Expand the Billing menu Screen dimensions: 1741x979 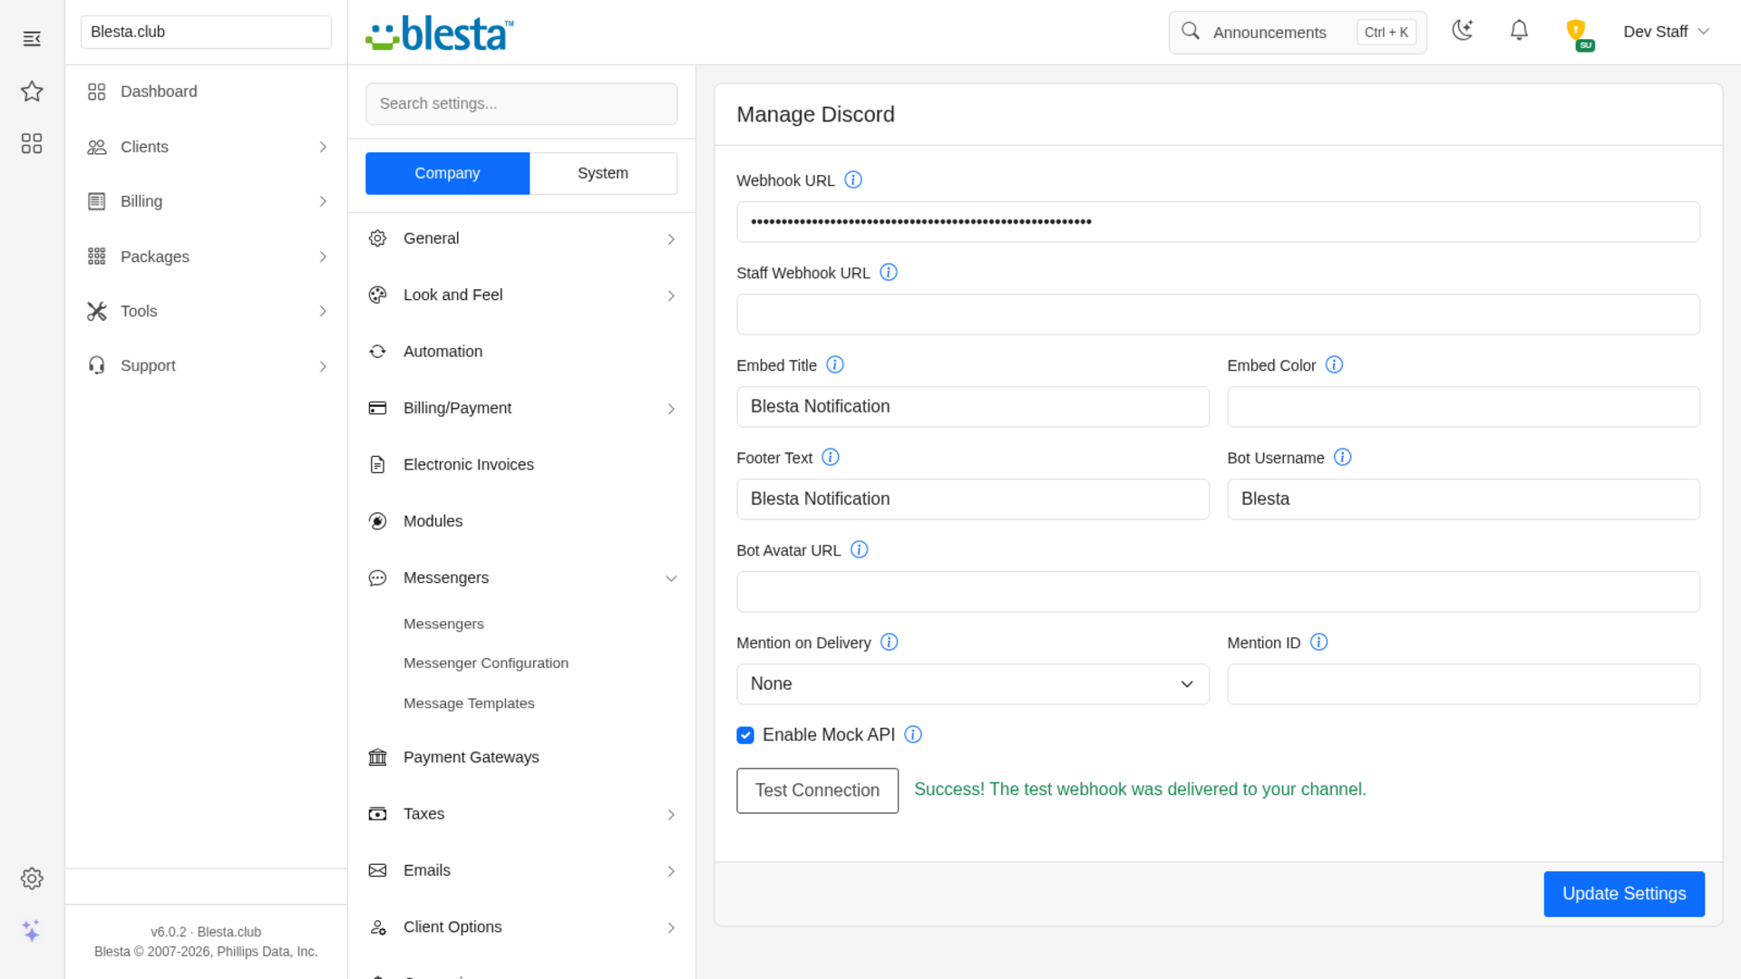pyautogui.click(x=207, y=201)
